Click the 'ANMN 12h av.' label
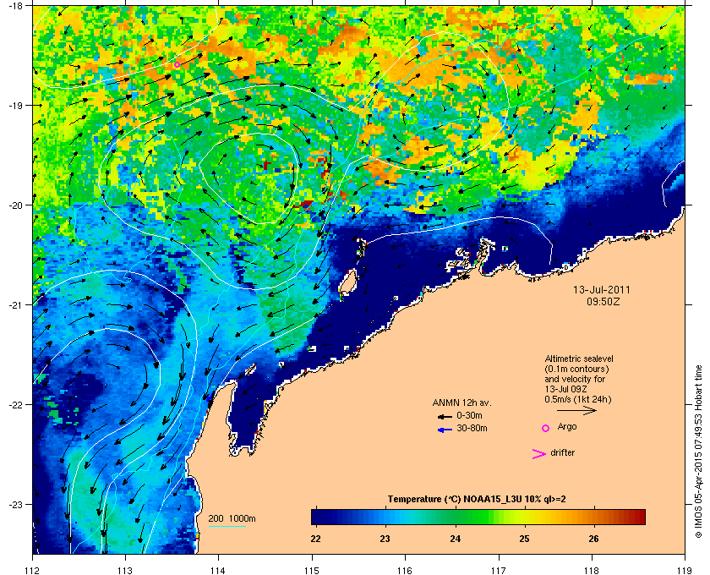Viewport: 710px width, 575px height. [461, 402]
